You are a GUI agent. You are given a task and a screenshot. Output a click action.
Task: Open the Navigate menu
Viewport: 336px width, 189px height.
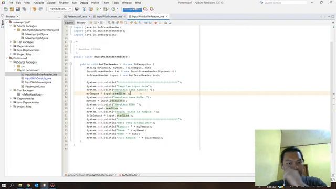coord(38,3)
